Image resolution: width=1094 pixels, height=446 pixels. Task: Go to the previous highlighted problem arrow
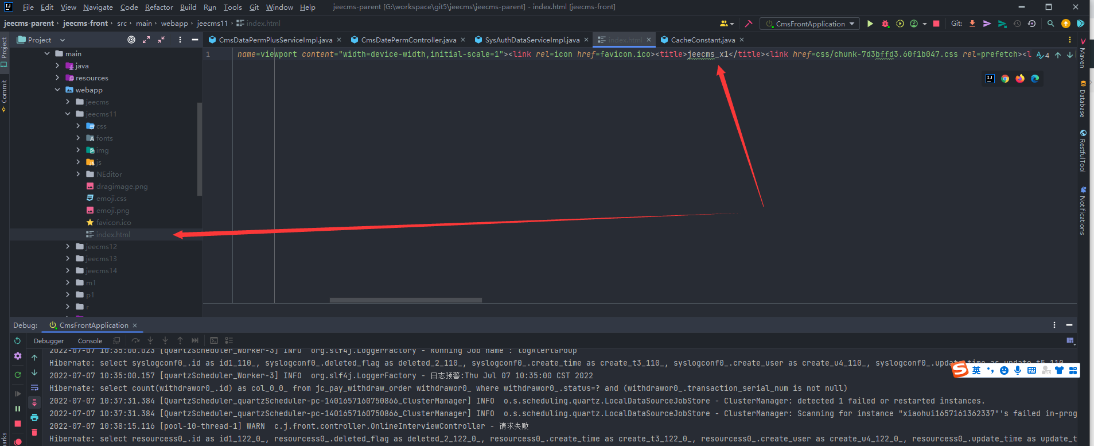[1058, 55]
